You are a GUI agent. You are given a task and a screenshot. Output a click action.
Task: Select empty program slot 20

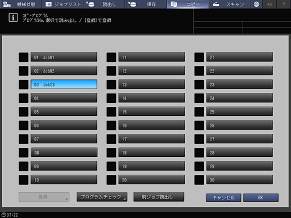coord(151,180)
